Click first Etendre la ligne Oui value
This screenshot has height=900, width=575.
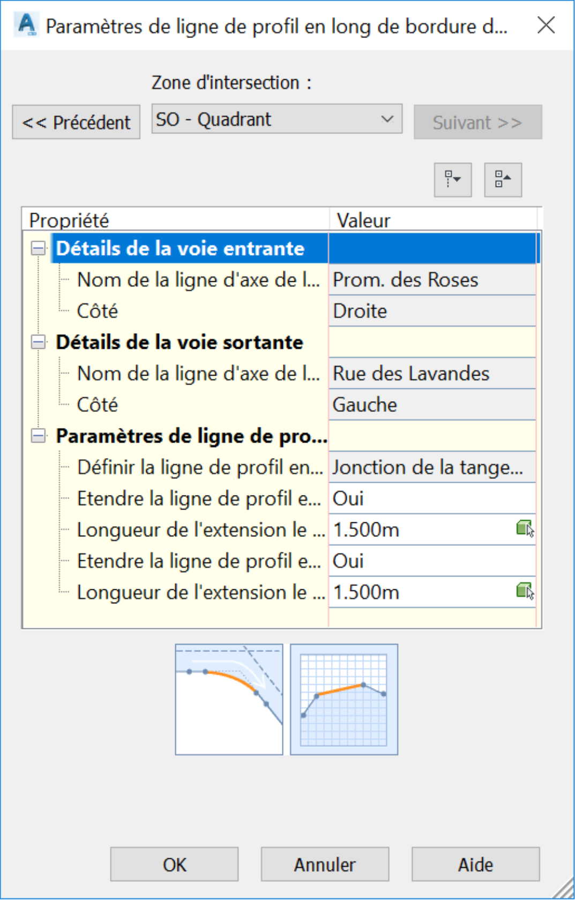click(x=432, y=498)
